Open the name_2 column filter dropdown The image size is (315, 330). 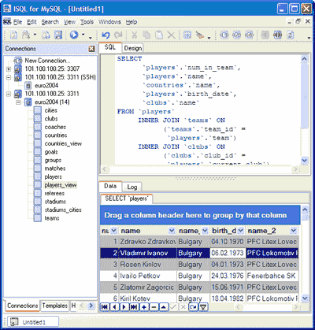[x=293, y=231]
